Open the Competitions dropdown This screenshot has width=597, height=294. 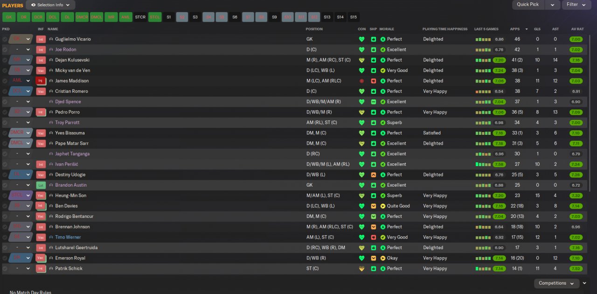(x=556, y=283)
